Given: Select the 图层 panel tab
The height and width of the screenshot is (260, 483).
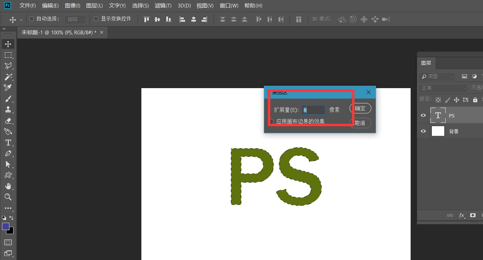Looking at the screenshot, I should [426, 63].
